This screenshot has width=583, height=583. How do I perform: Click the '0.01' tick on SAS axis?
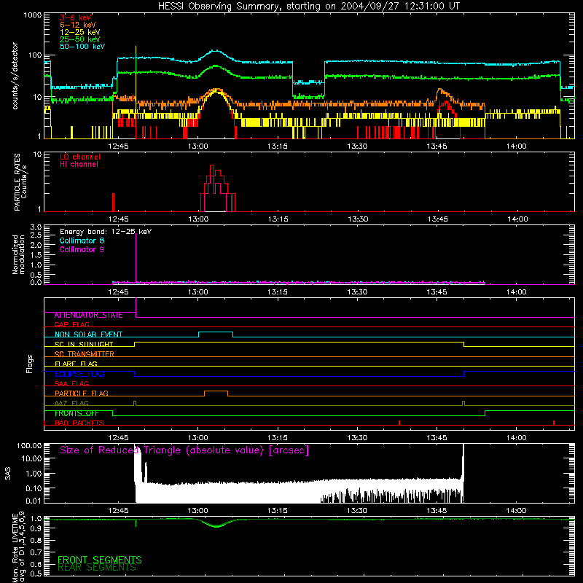coord(34,501)
